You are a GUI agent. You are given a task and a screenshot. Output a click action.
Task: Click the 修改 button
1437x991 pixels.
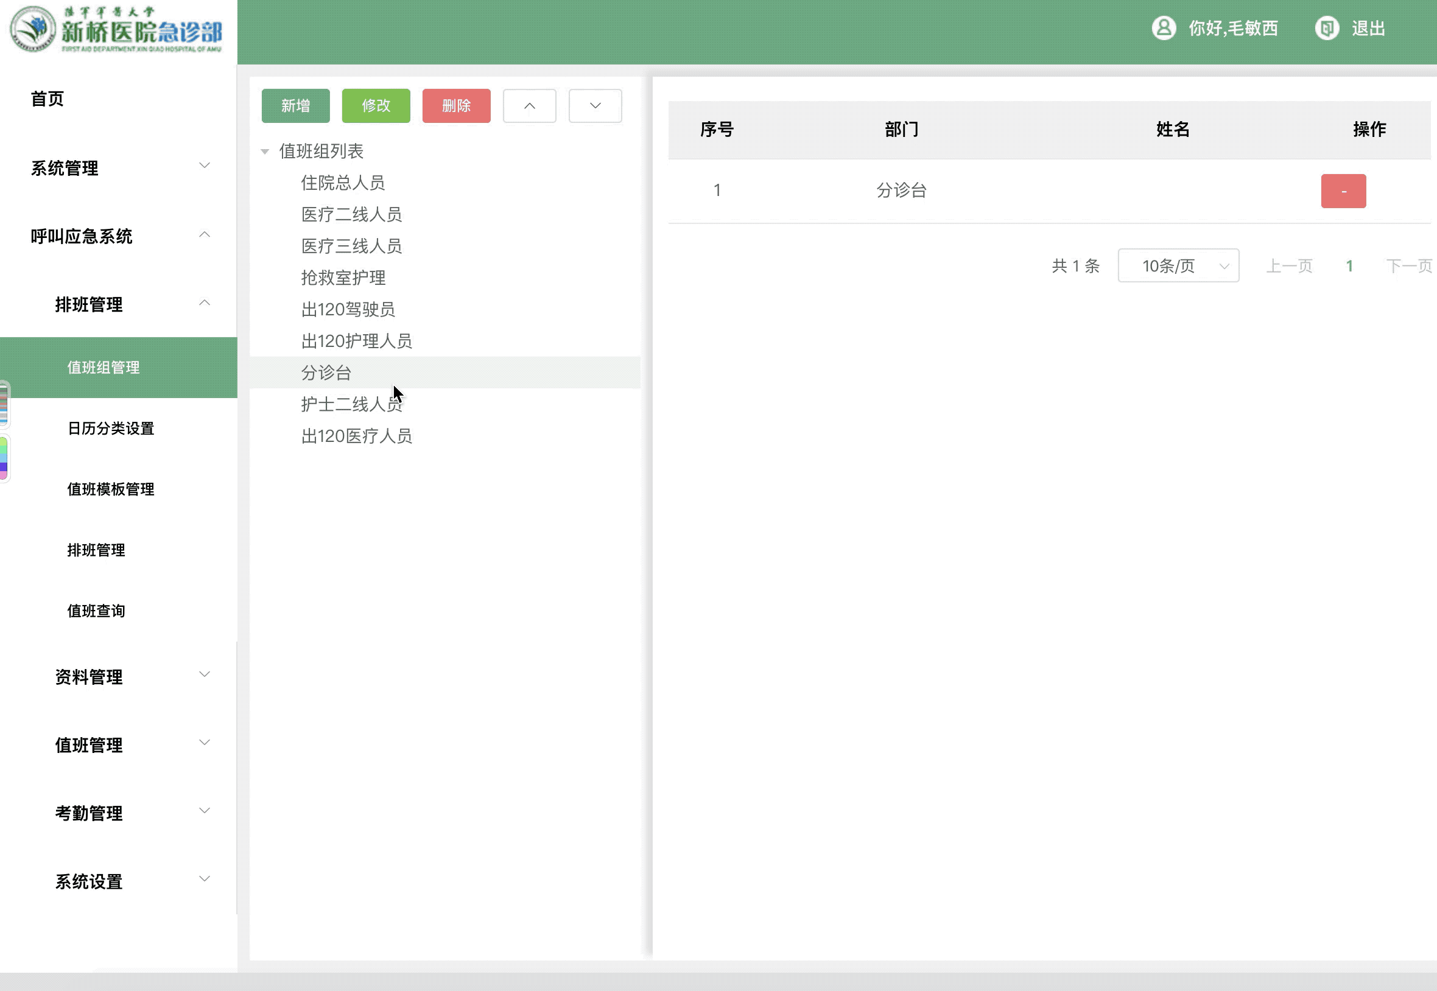376,105
